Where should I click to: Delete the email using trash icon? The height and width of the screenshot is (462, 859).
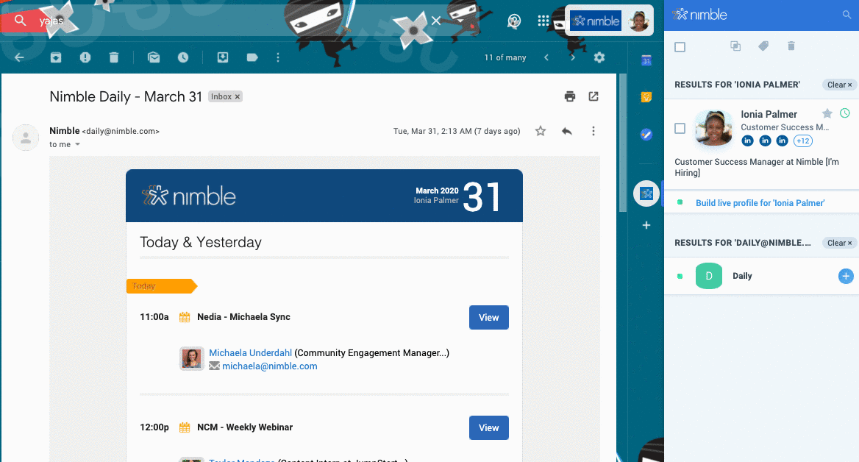pos(113,57)
